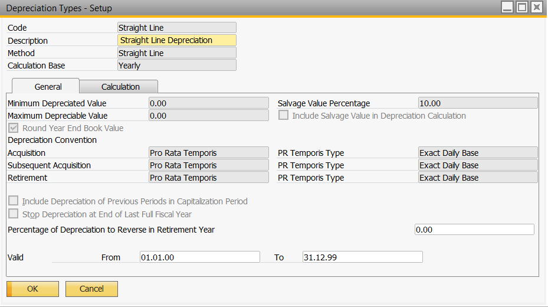Minimize the Depreciation Types Setup window
548x307 pixels.
(507, 7)
